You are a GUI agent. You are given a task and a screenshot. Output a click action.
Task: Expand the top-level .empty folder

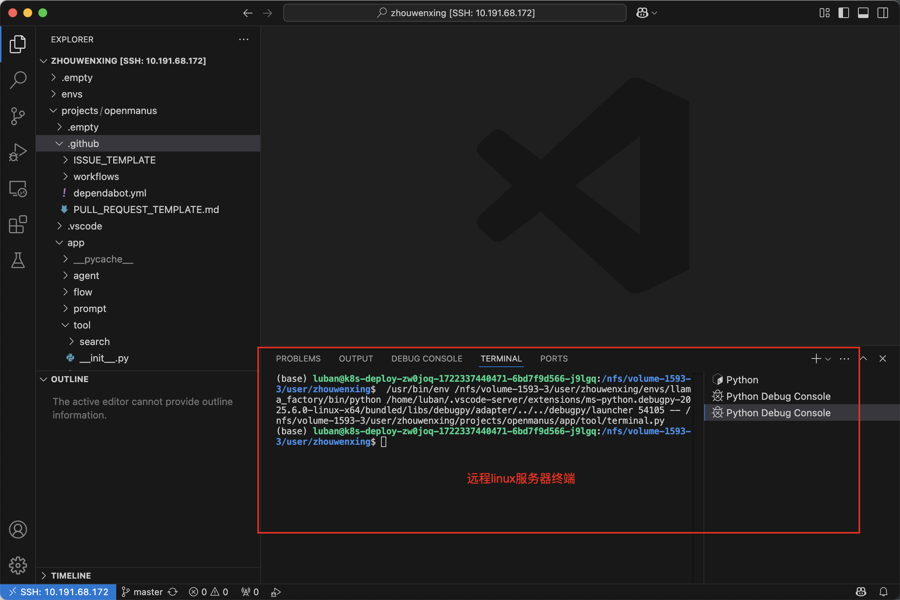point(148,78)
